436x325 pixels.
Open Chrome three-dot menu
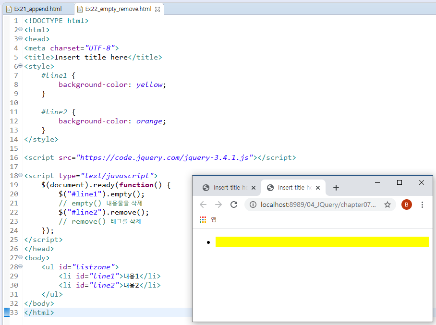click(422, 205)
